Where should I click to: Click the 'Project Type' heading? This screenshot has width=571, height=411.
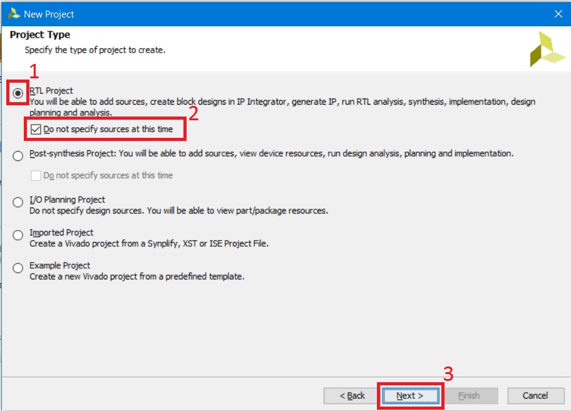(40, 34)
